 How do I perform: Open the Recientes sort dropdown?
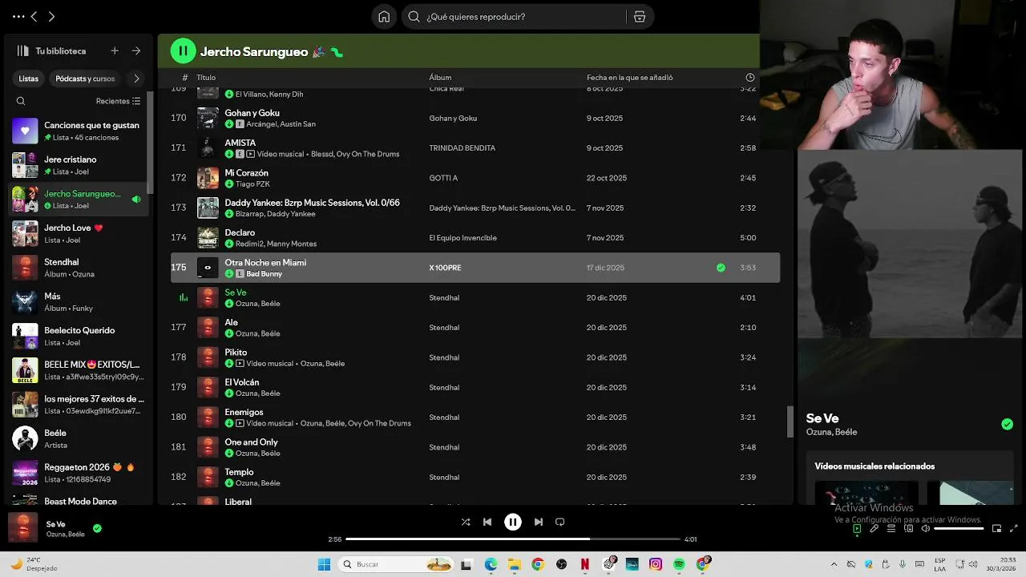[118, 101]
